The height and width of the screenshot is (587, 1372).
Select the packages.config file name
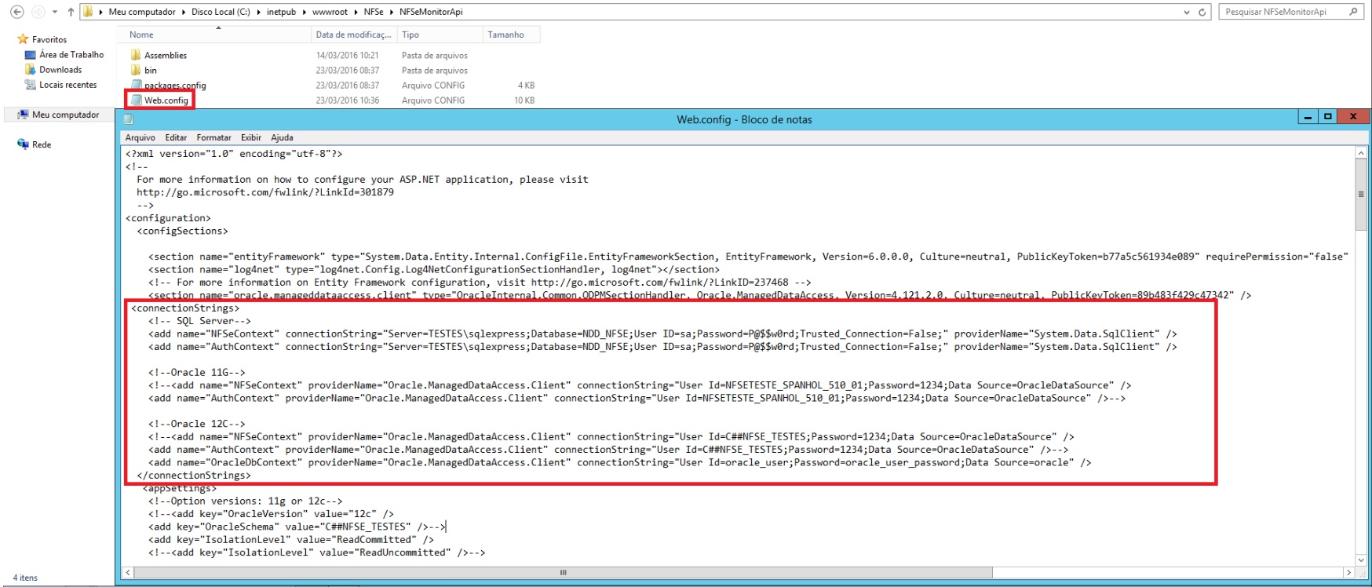[175, 86]
